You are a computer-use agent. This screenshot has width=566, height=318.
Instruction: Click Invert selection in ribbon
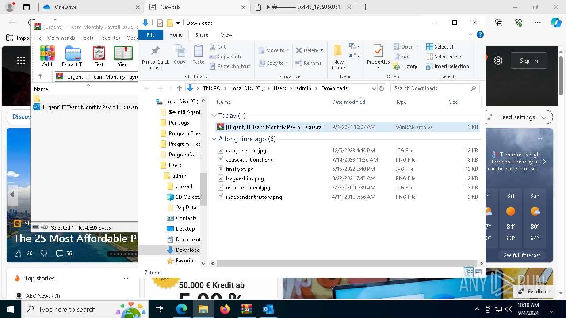coord(447,66)
